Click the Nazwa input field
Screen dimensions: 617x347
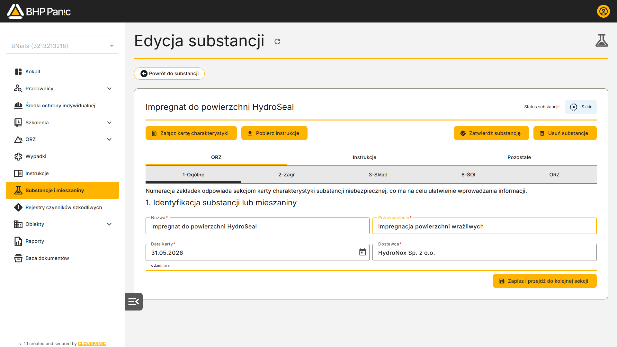[257, 226]
